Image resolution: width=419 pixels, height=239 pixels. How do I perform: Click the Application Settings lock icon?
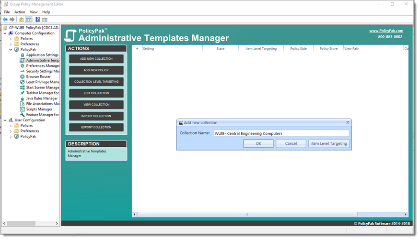[23, 55]
